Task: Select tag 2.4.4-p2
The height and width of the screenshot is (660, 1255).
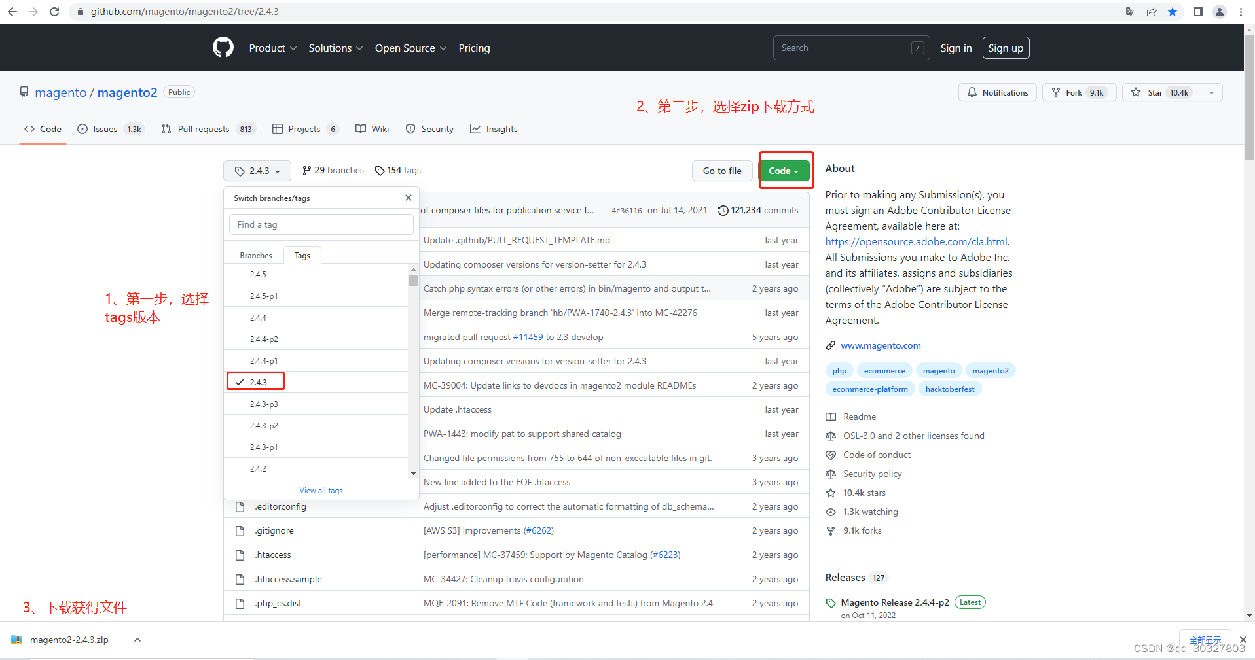Action: coord(316,339)
